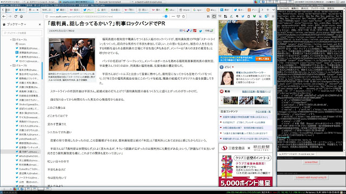Collapse the グループA bookmark folder
The image size is (346, 194).
pyautogui.click(x=11, y=39)
